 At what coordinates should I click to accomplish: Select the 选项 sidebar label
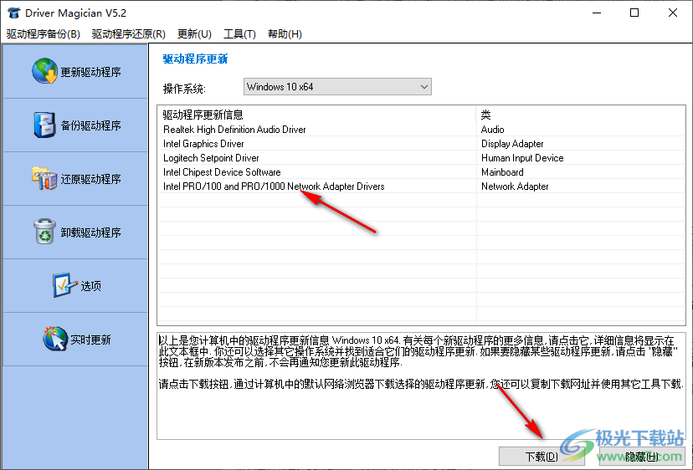click(x=90, y=286)
